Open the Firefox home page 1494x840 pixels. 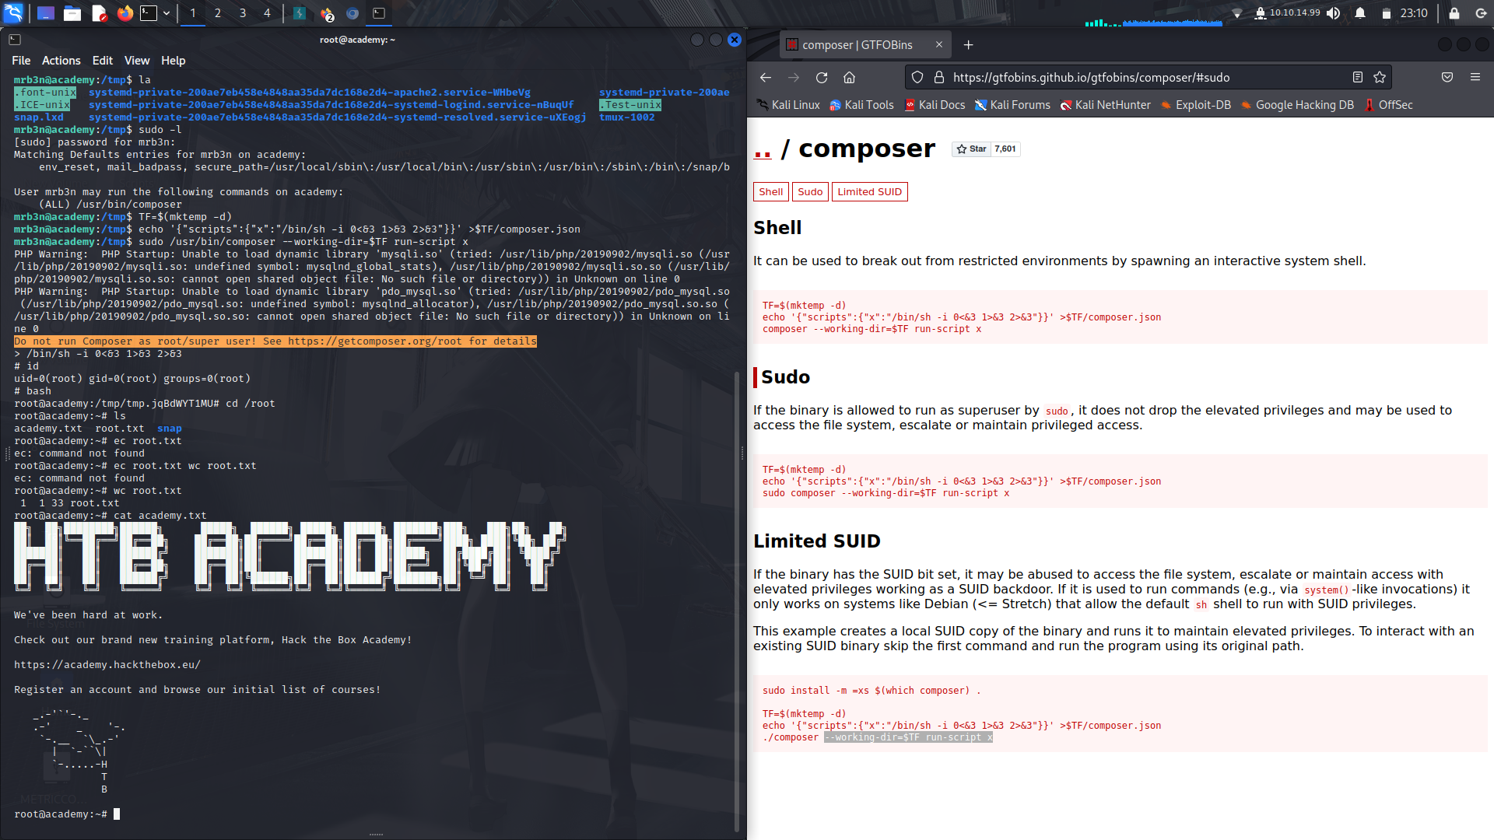[x=849, y=77]
